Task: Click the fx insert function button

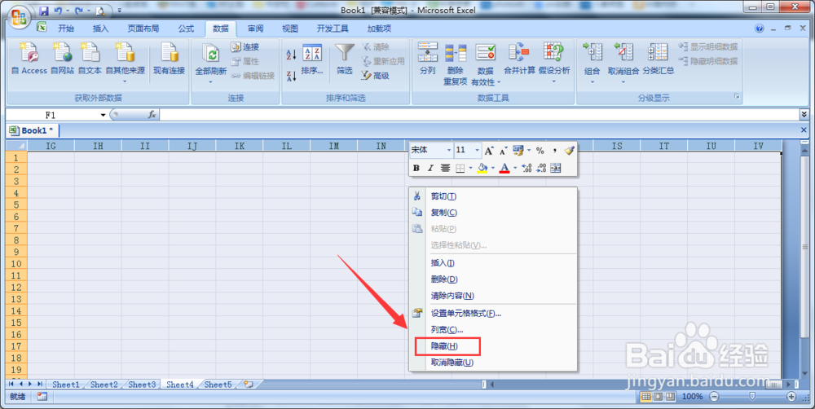Action: pos(152,115)
